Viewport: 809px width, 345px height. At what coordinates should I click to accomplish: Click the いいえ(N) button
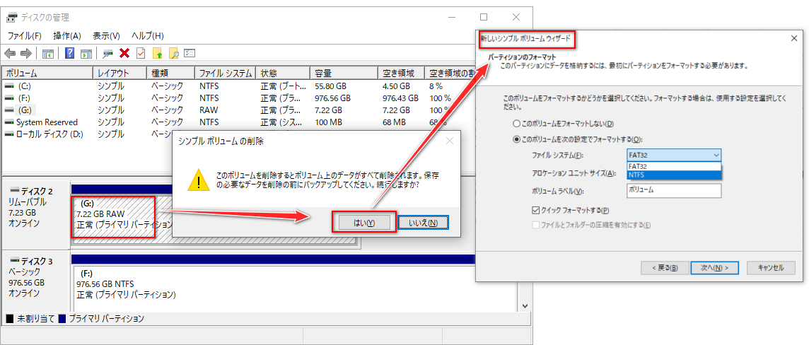423,222
